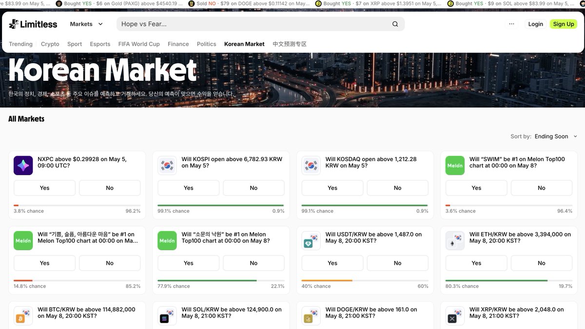Open the BTC/KRW above 114,882,000 market title
This screenshot has width=585, height=329.
87,312
